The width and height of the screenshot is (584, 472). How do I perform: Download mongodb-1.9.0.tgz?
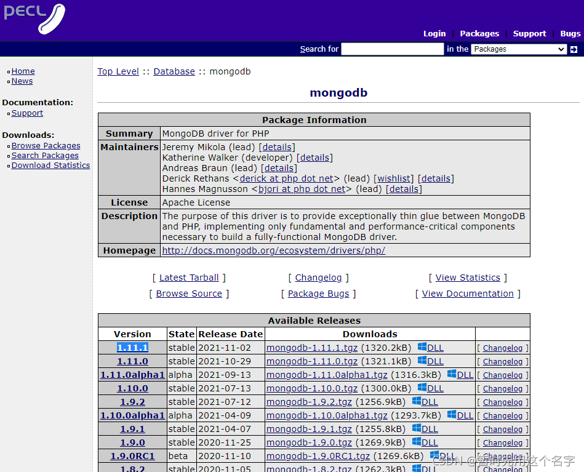point(309,442)
